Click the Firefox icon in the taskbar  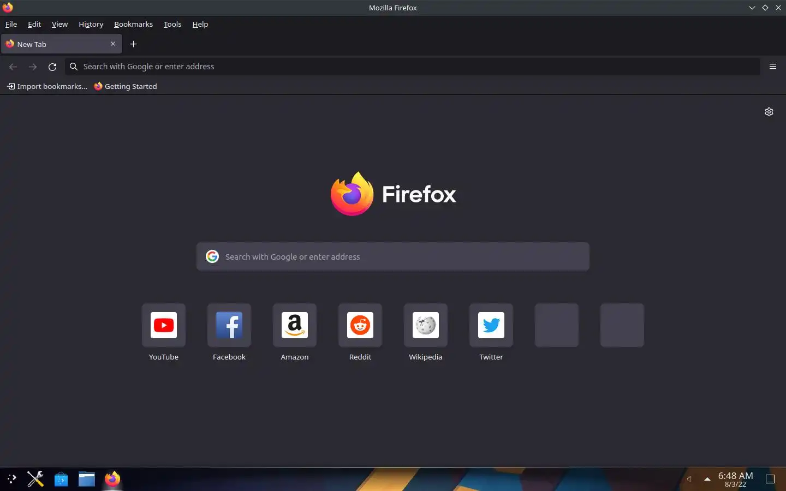click(112, 479)
